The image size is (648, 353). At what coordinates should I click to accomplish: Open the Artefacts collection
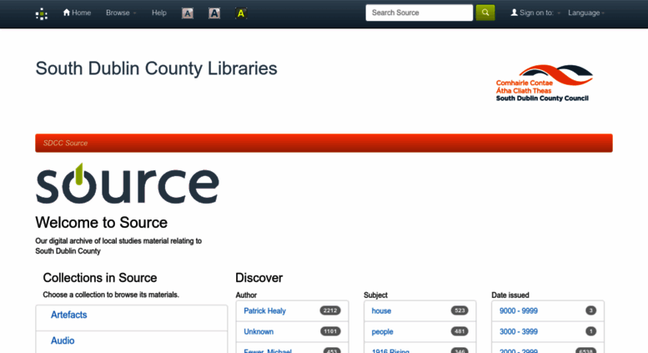click(68, 315)
